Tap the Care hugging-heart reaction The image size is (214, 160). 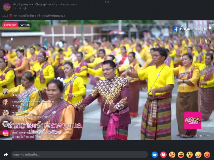(172, 155)
